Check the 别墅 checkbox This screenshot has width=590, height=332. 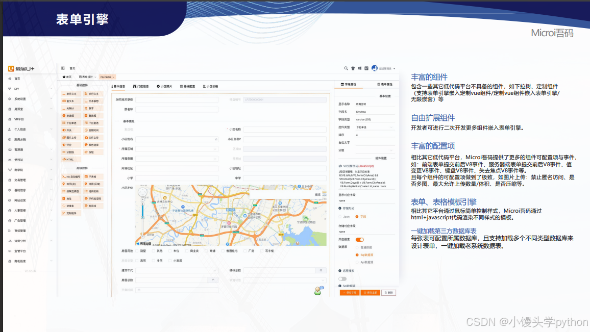137,251
